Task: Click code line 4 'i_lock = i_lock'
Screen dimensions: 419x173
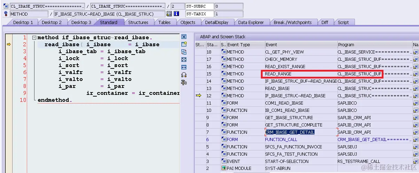Action: 93,58
